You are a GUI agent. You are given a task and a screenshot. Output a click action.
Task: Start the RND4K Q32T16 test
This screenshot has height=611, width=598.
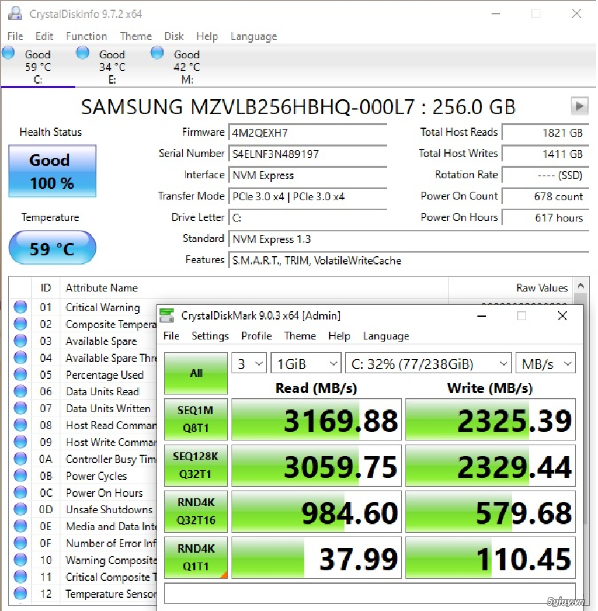click(196, 511)
